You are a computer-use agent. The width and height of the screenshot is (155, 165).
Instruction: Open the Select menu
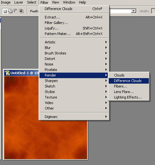tap(32, 2)
